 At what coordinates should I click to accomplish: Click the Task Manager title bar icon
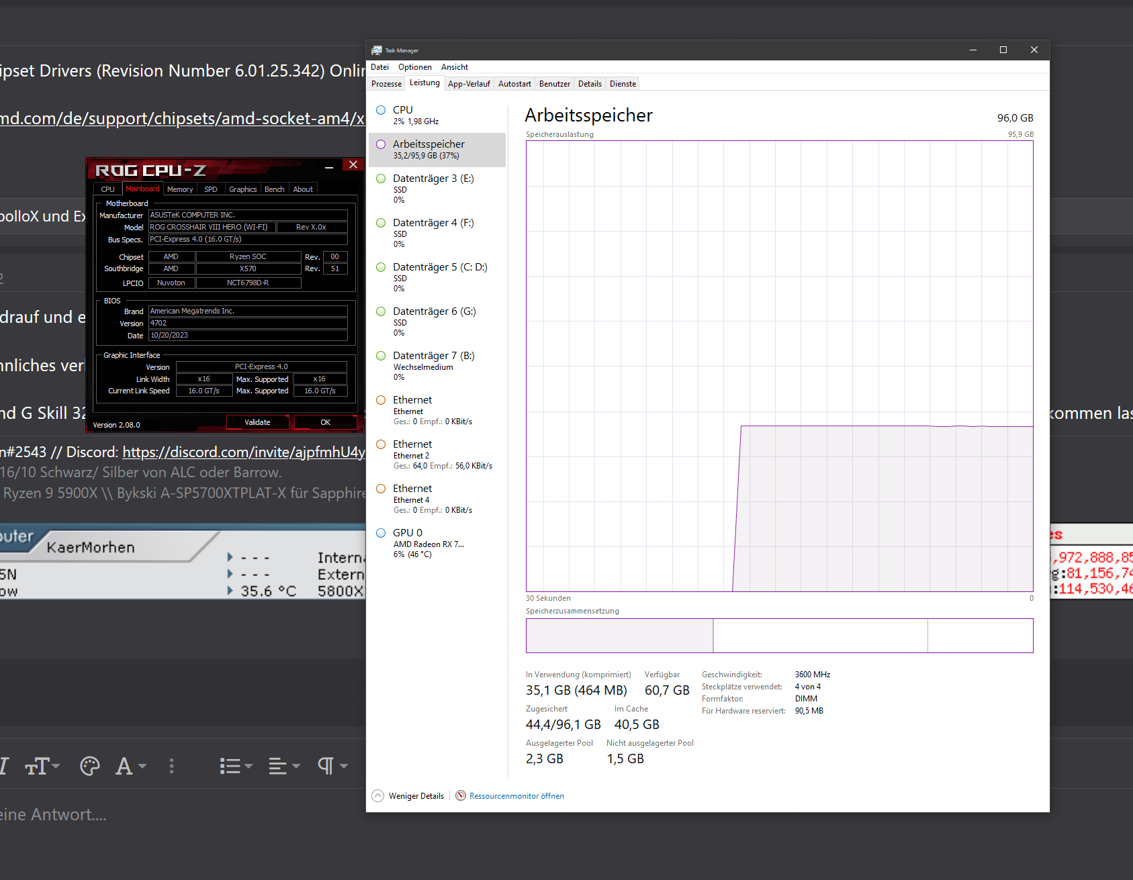pos(377,50)
